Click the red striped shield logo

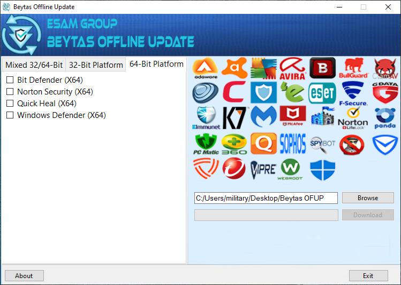[x=206, y=168]
